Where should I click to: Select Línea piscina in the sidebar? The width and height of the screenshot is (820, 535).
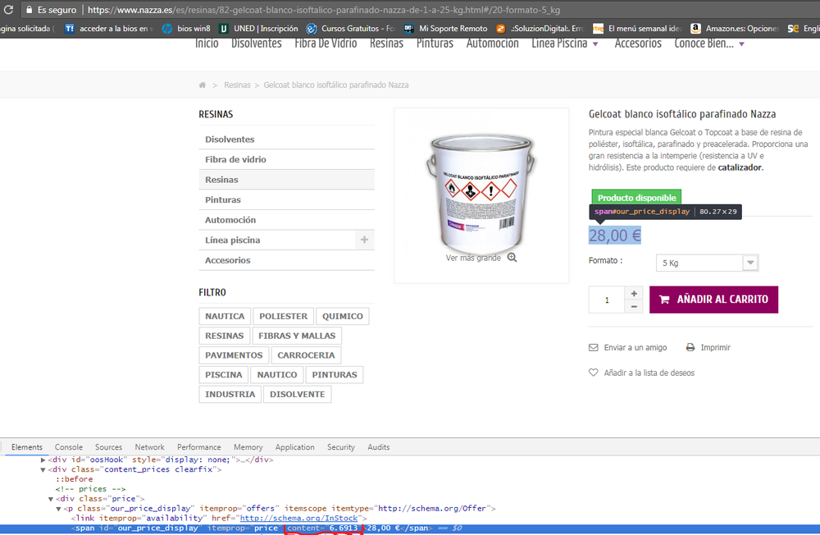pos(232,240)
